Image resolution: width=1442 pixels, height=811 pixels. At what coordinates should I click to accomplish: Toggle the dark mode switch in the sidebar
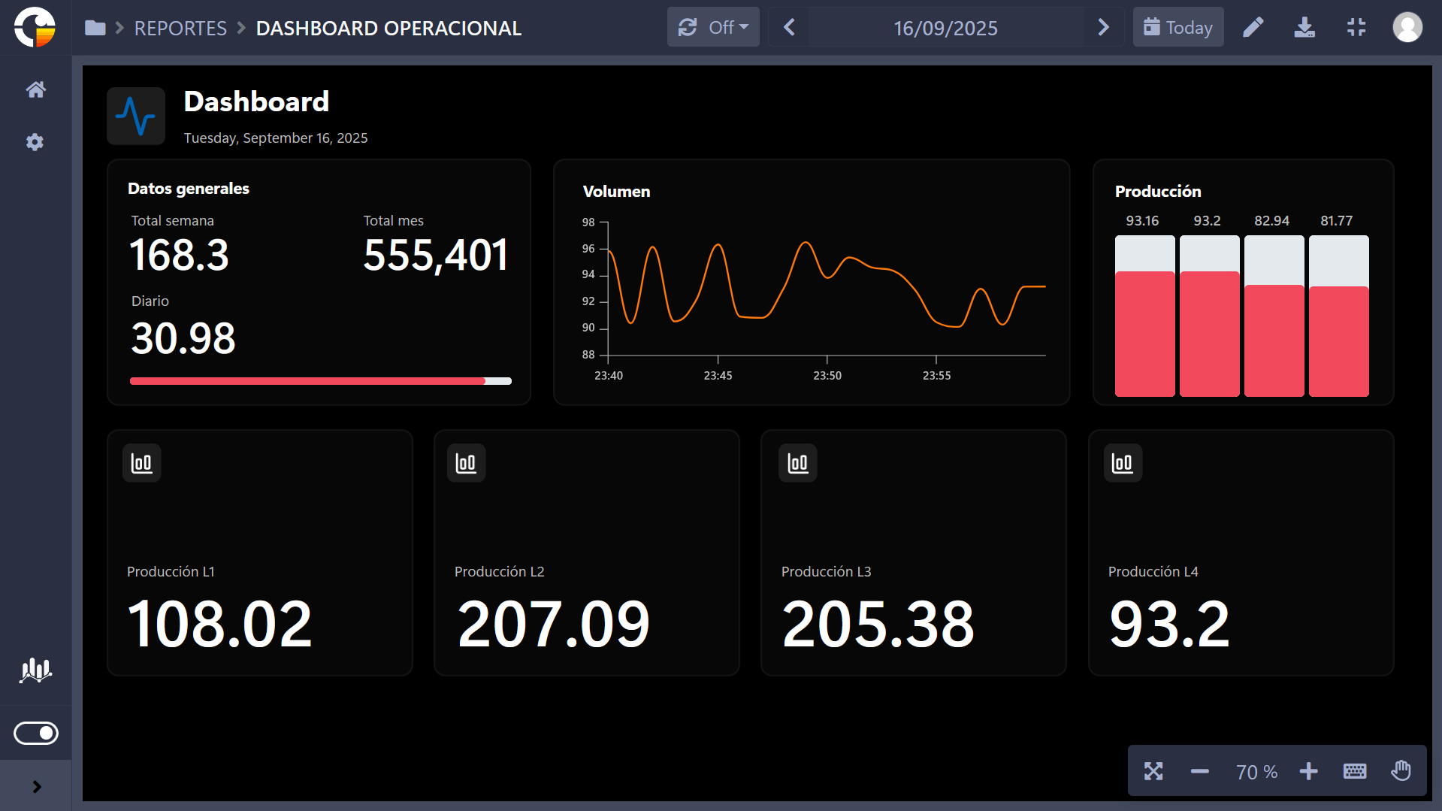35,733
